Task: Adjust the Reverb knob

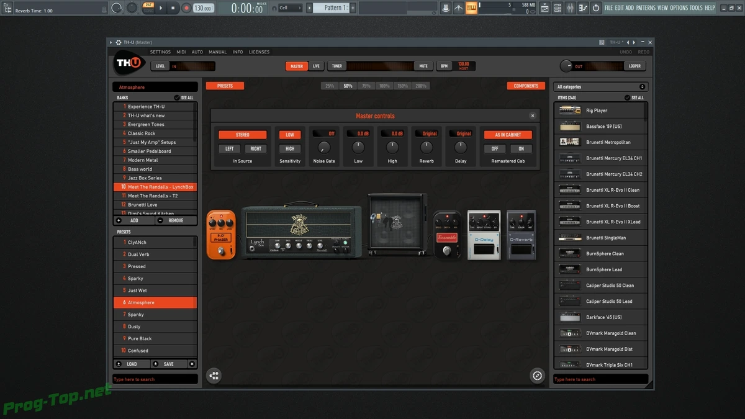Action: pyautogui.click(x=427, y=148)
